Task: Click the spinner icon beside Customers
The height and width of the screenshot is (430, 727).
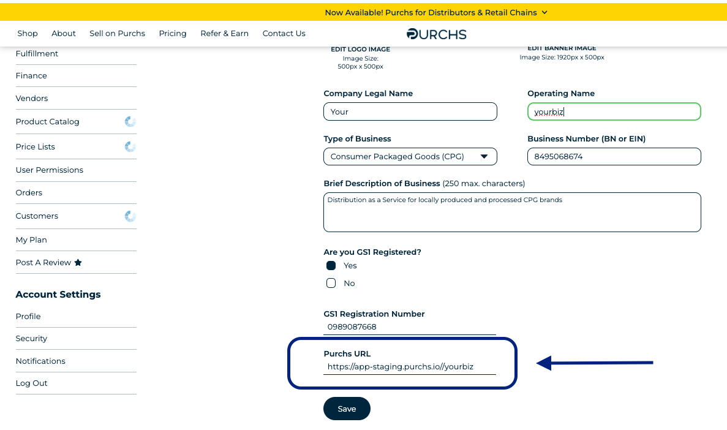Action: (x=130, y=216)
